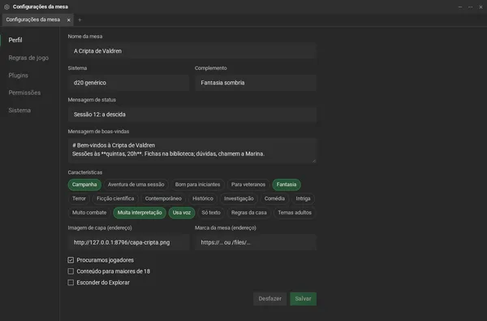Grab the welcome message textarea resize handle
Image resolution: width=487 pixels, height=321 pixels.
coord(314,161)
